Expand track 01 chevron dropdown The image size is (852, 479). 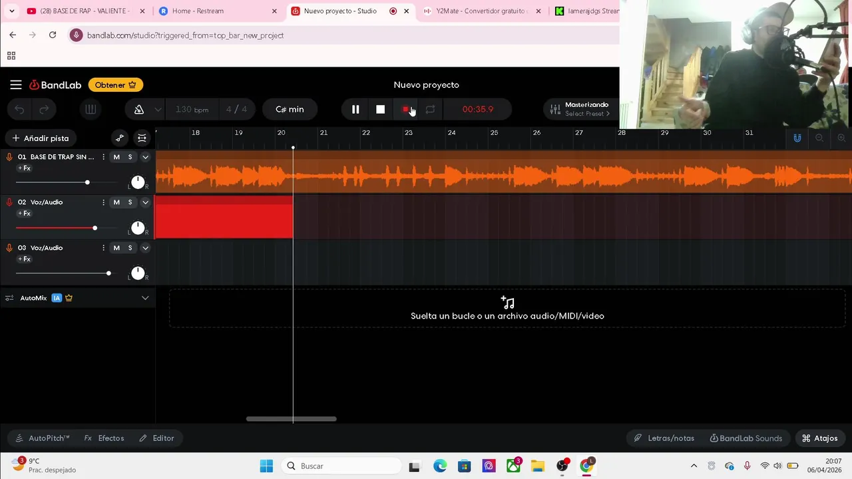145,157
